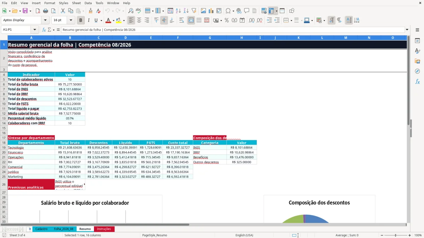Click the English (USA) language status

(244, 235)
